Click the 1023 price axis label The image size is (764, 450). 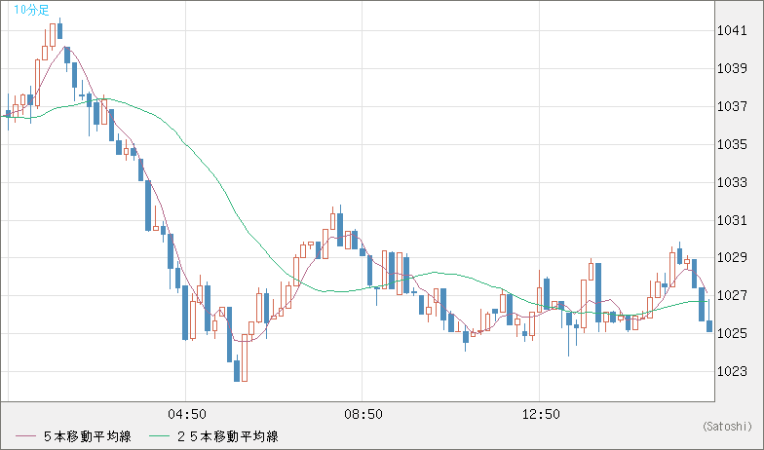730,372
